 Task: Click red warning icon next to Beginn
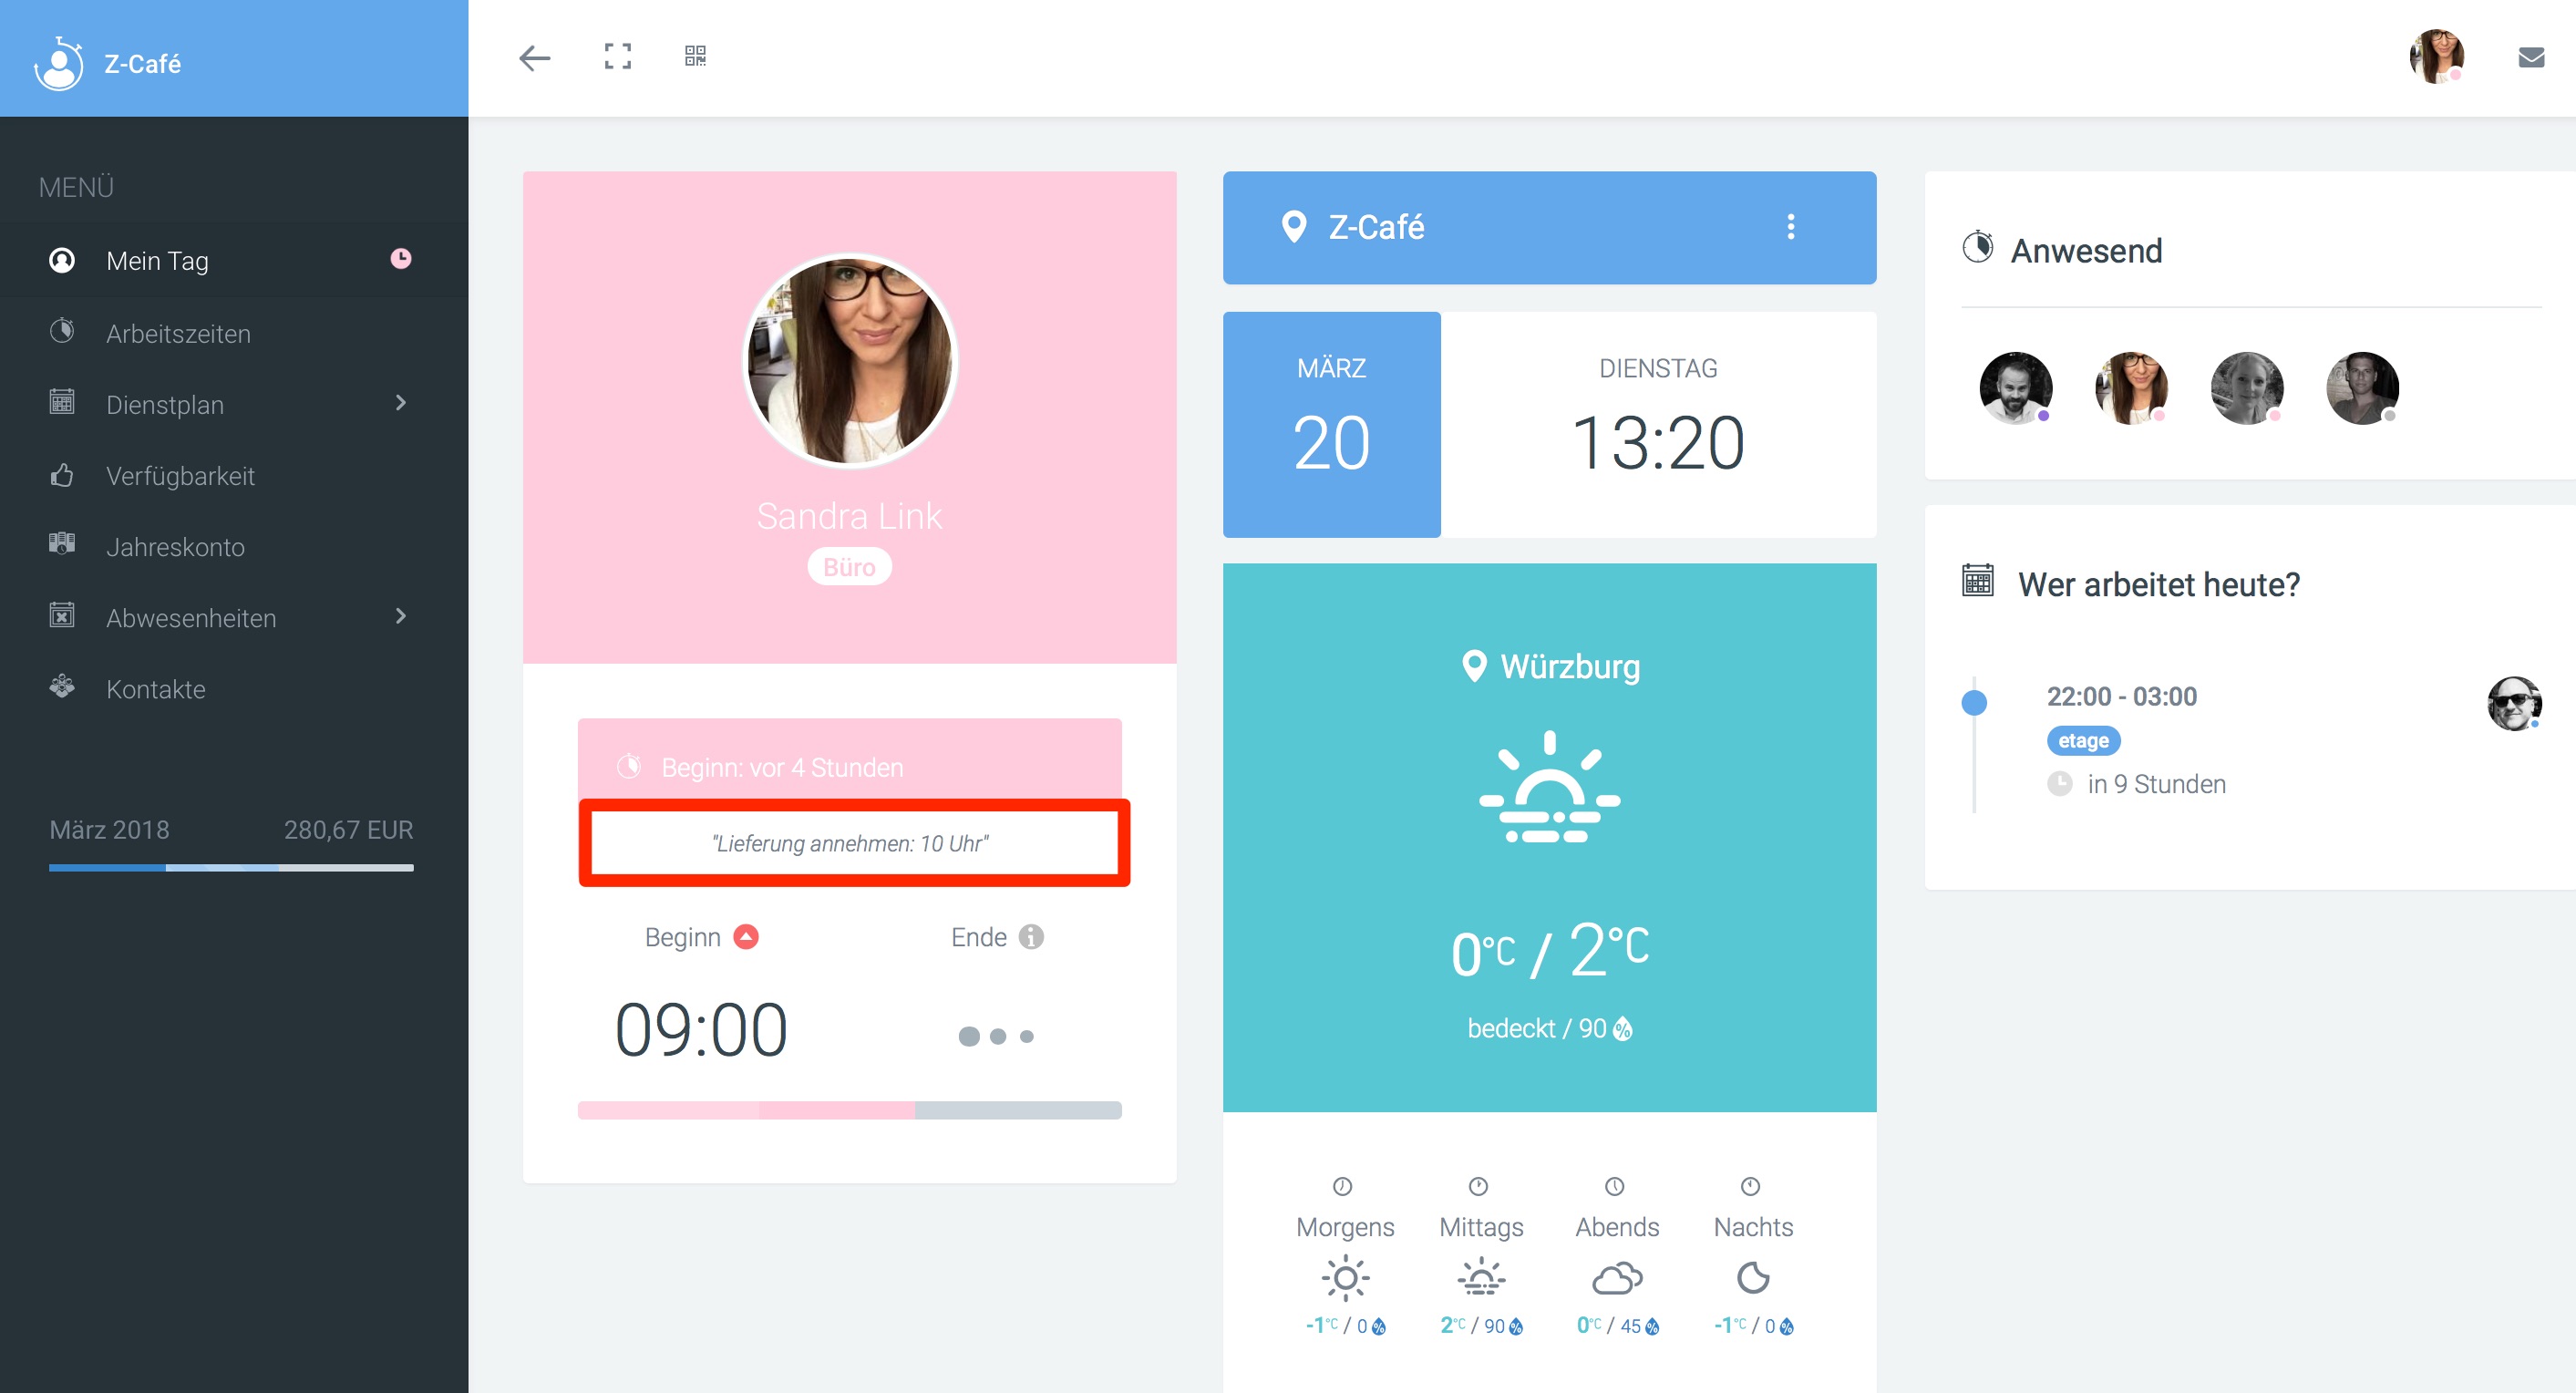tap(746, 937)
